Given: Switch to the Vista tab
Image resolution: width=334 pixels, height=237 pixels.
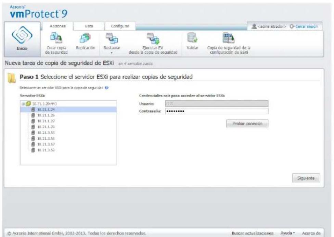Looking at the screenshot, I should 89,26.
